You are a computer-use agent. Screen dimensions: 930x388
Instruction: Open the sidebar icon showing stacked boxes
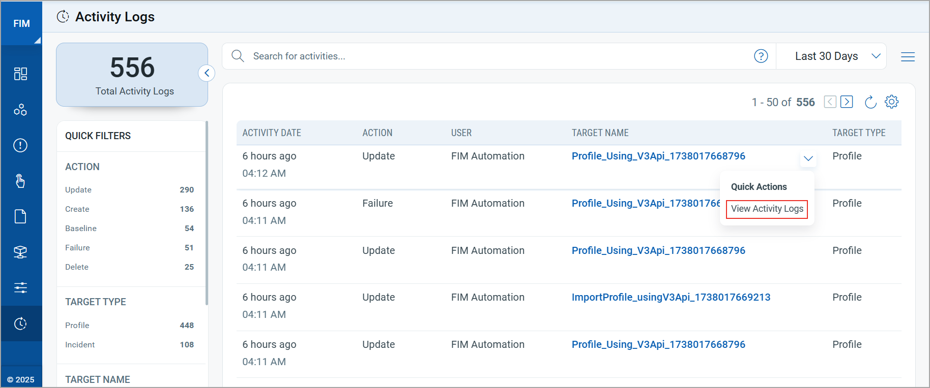click(x=20, y=252)
